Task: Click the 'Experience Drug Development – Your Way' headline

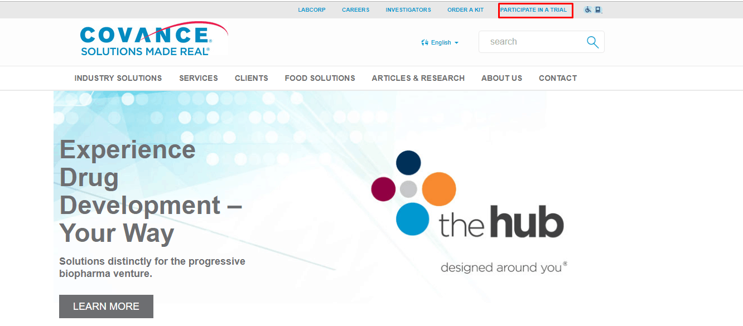Action: (151, 191)
